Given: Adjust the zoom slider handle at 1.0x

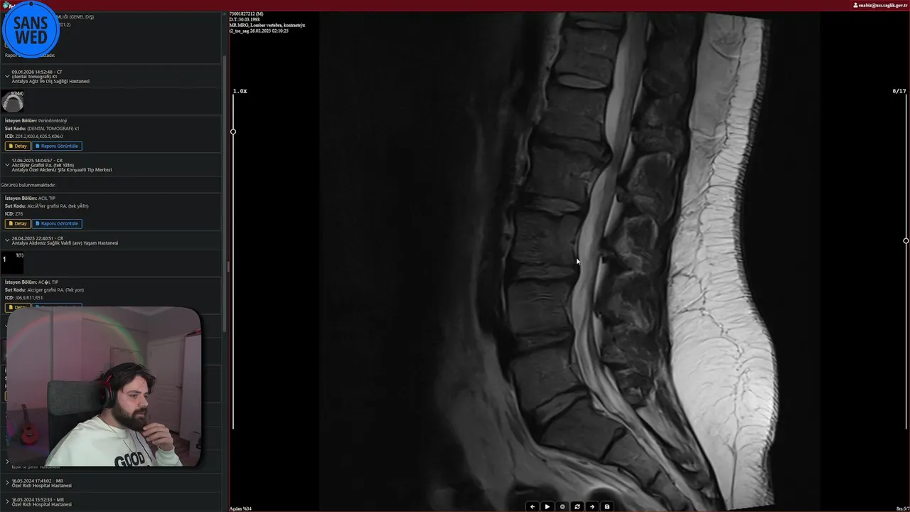Looking at the screenshot, I should tap(233, 132).
